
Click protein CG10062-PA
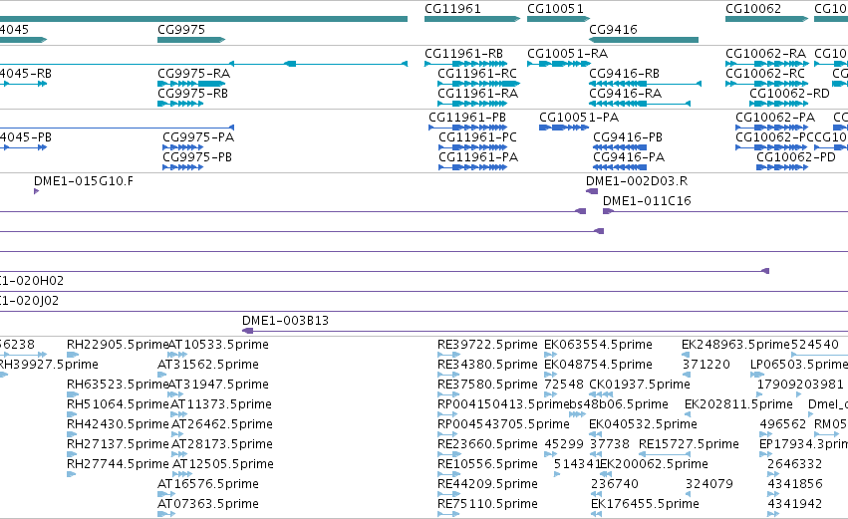tap(771, 128)
